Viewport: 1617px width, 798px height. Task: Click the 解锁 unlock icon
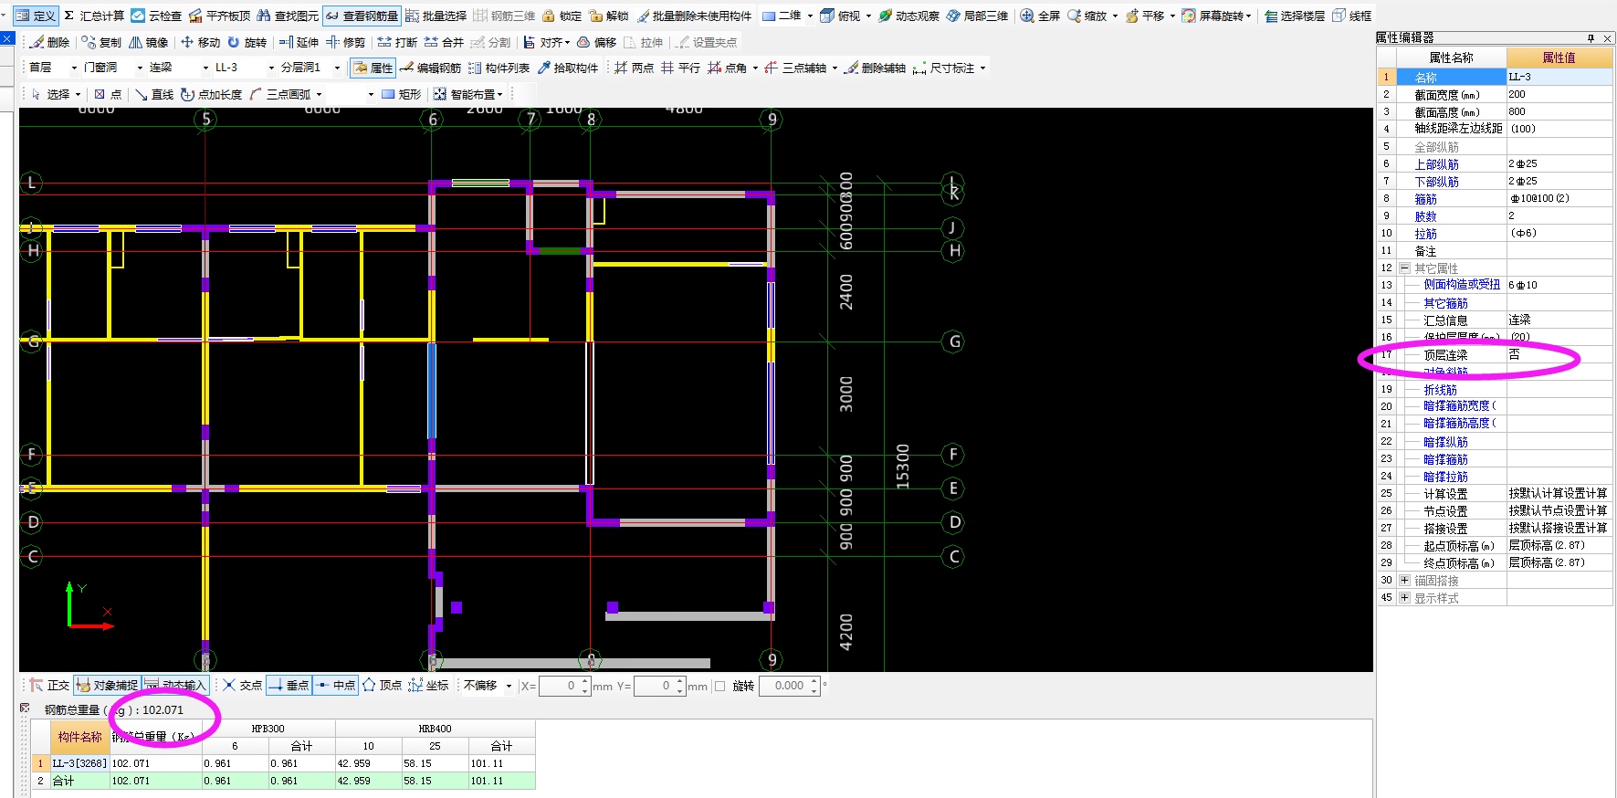tap(609, 16)
